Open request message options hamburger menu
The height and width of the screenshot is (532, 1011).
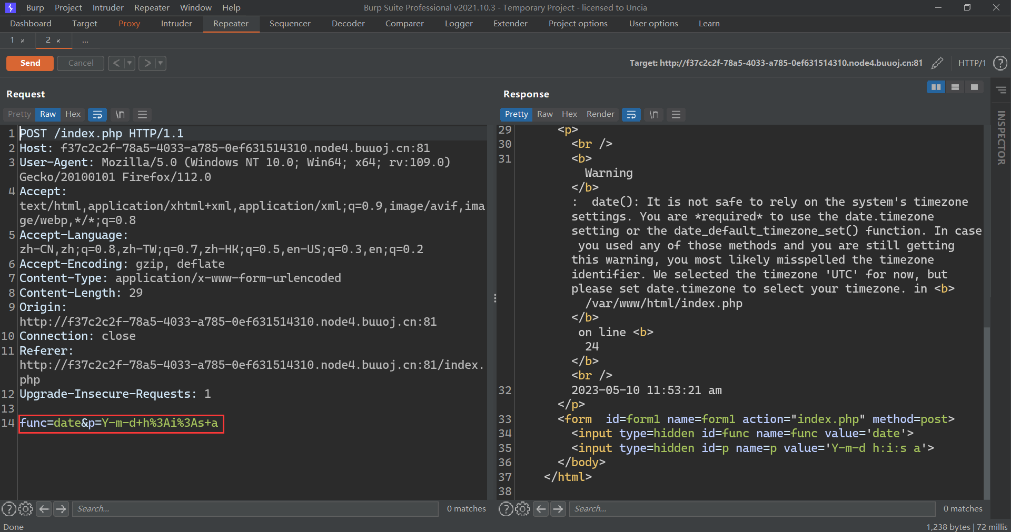coord(142,115)
